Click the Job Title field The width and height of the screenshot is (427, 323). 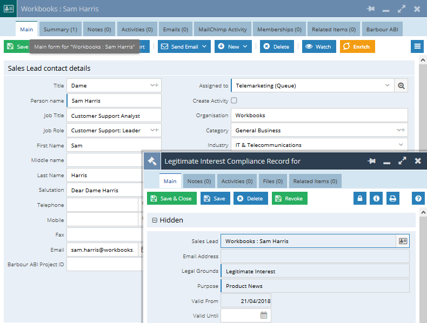pos(114,116)
